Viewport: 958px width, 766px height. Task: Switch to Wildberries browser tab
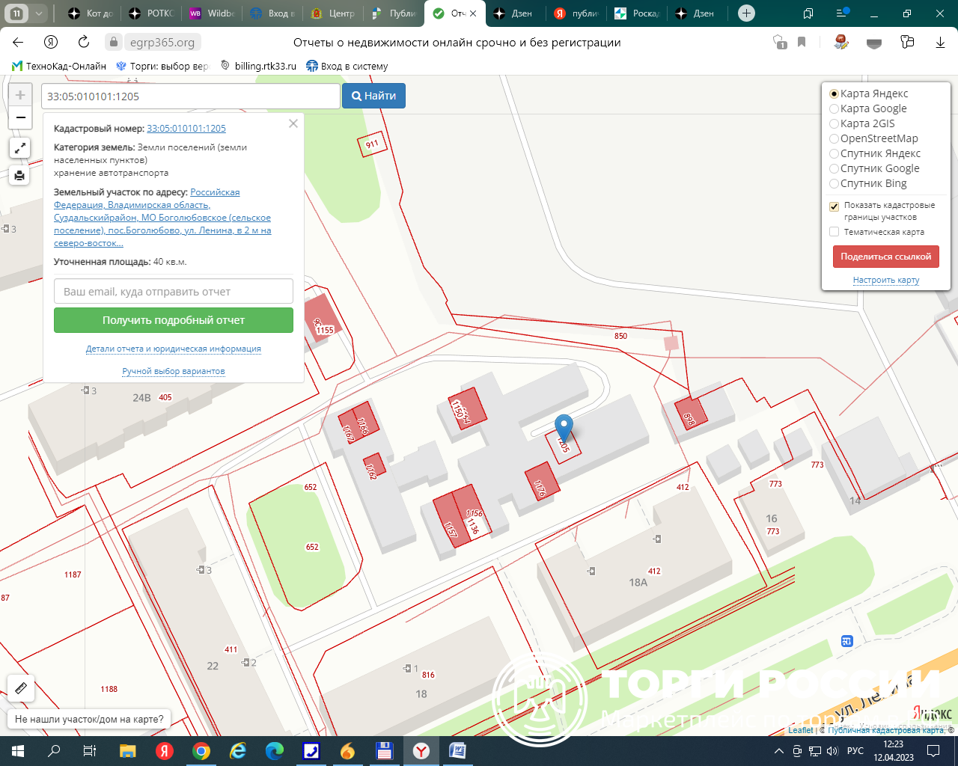click(x=212, y=13)
